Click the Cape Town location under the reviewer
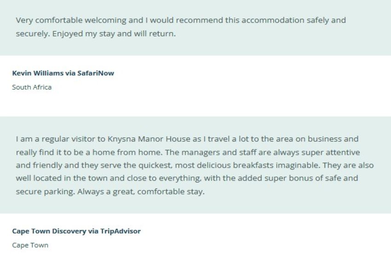Image resolution: width=391 pixels, height=258 pixels. pyautogui.click(x=30, y=245)
